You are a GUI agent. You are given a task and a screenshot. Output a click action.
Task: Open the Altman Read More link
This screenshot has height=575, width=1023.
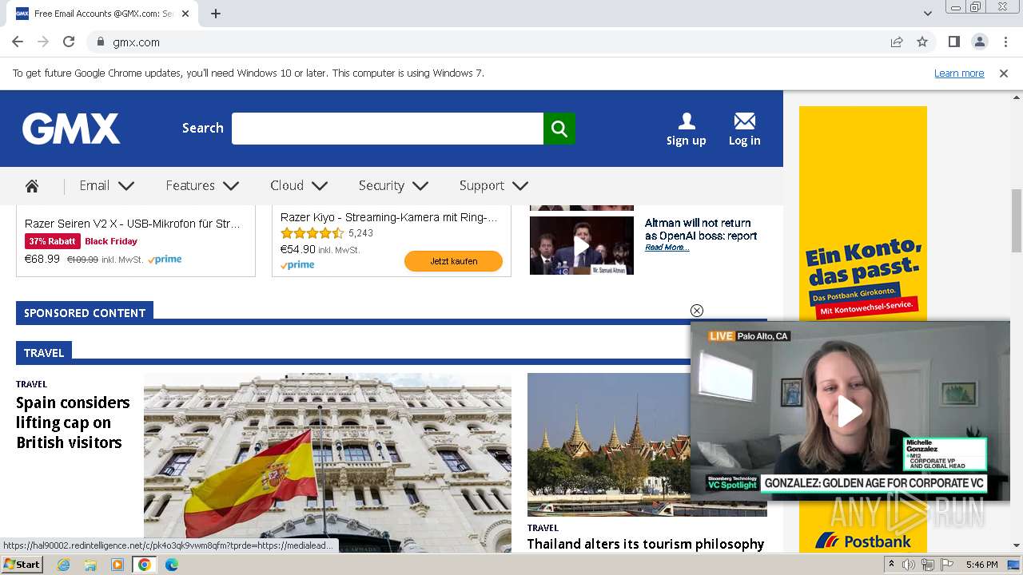click(667, 248)
